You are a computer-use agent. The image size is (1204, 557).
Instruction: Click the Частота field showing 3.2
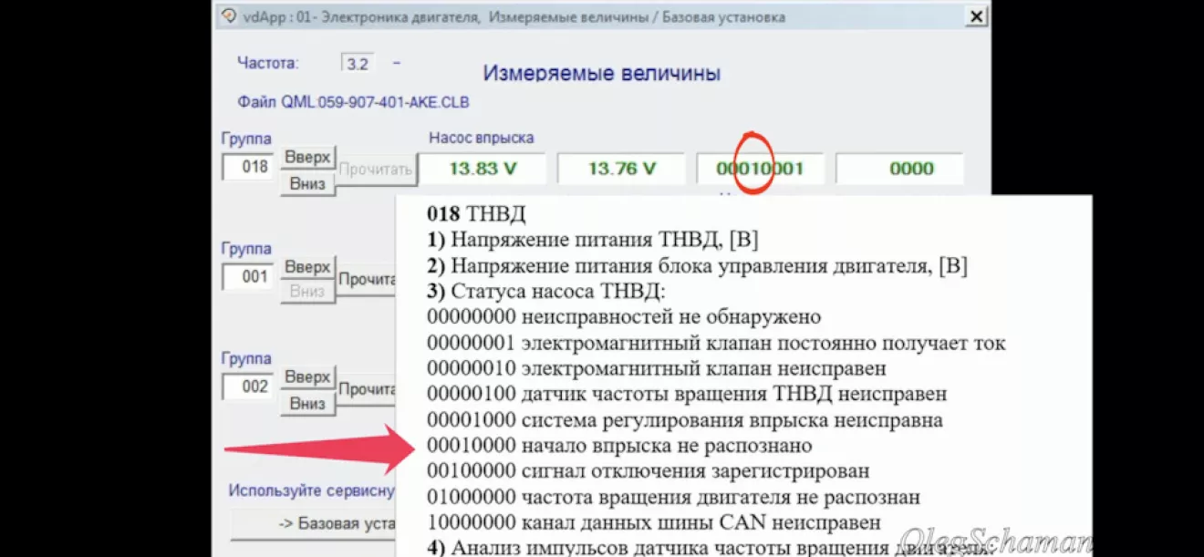[x=358, y=64]
